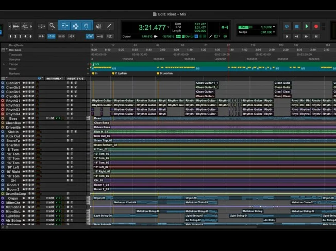Viewport: 336px width, 251px height.
Task: Click the Nudge value field
Action: [266, 32]
